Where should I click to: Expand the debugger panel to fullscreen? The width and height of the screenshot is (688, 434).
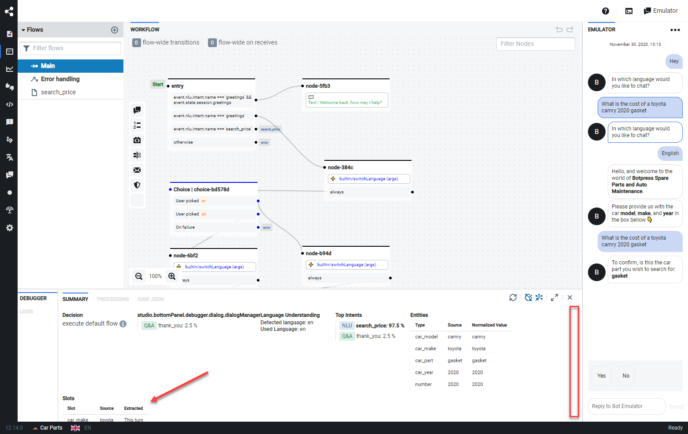coord(554,297)
